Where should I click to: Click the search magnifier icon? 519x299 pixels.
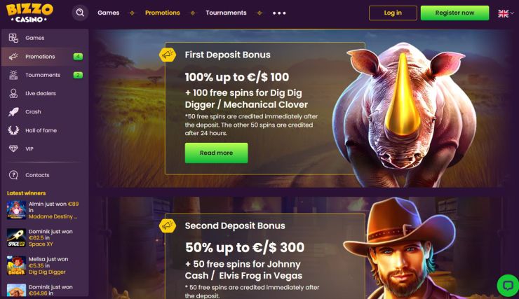[80, 13]
